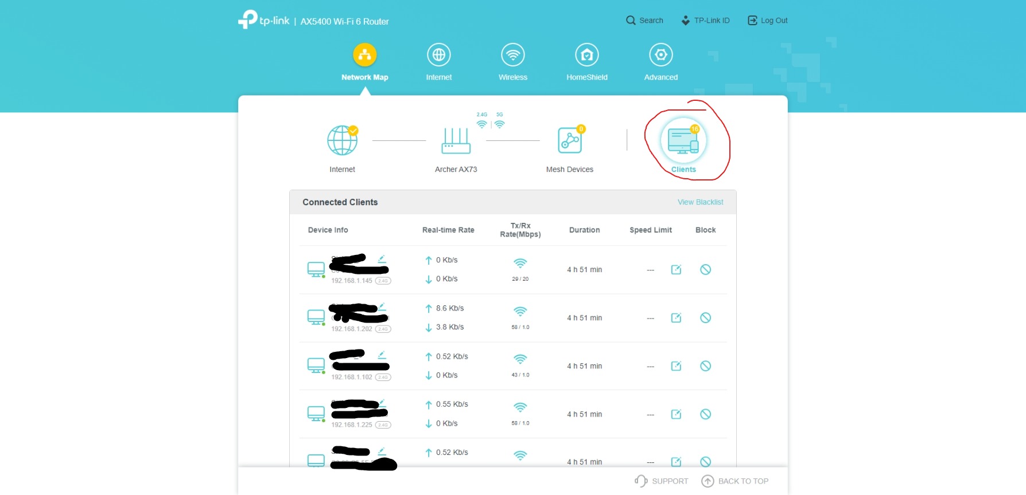Select the Internet globe in the network diagram
Viewport: 1026px width, 495px height.
(343, 140)
